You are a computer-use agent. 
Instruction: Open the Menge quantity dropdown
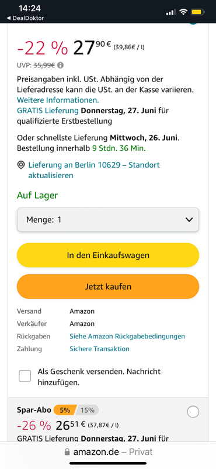[x=108, y=219]
